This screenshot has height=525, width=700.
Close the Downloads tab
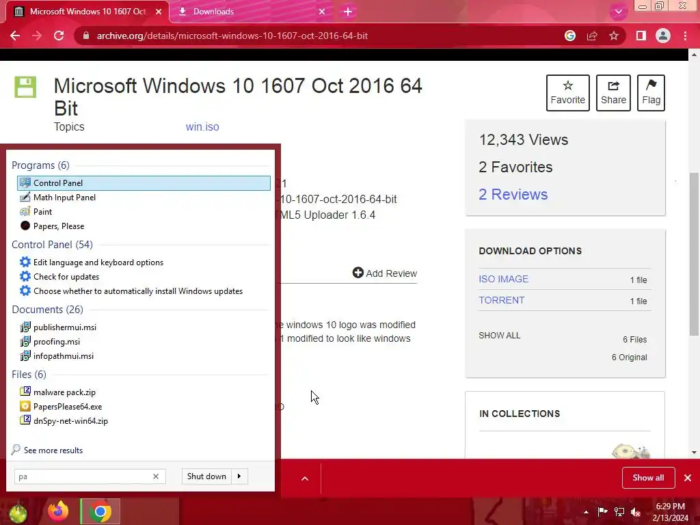(x=322, y=12)
